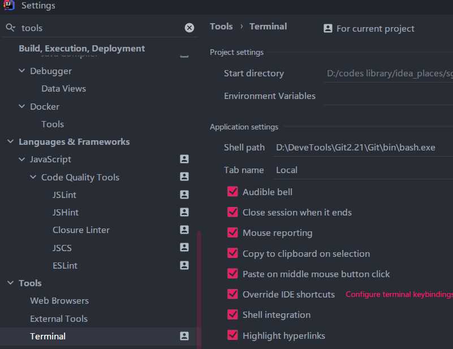
Task: Collapse the Code Quality Tools node
Action: point(33,177)
